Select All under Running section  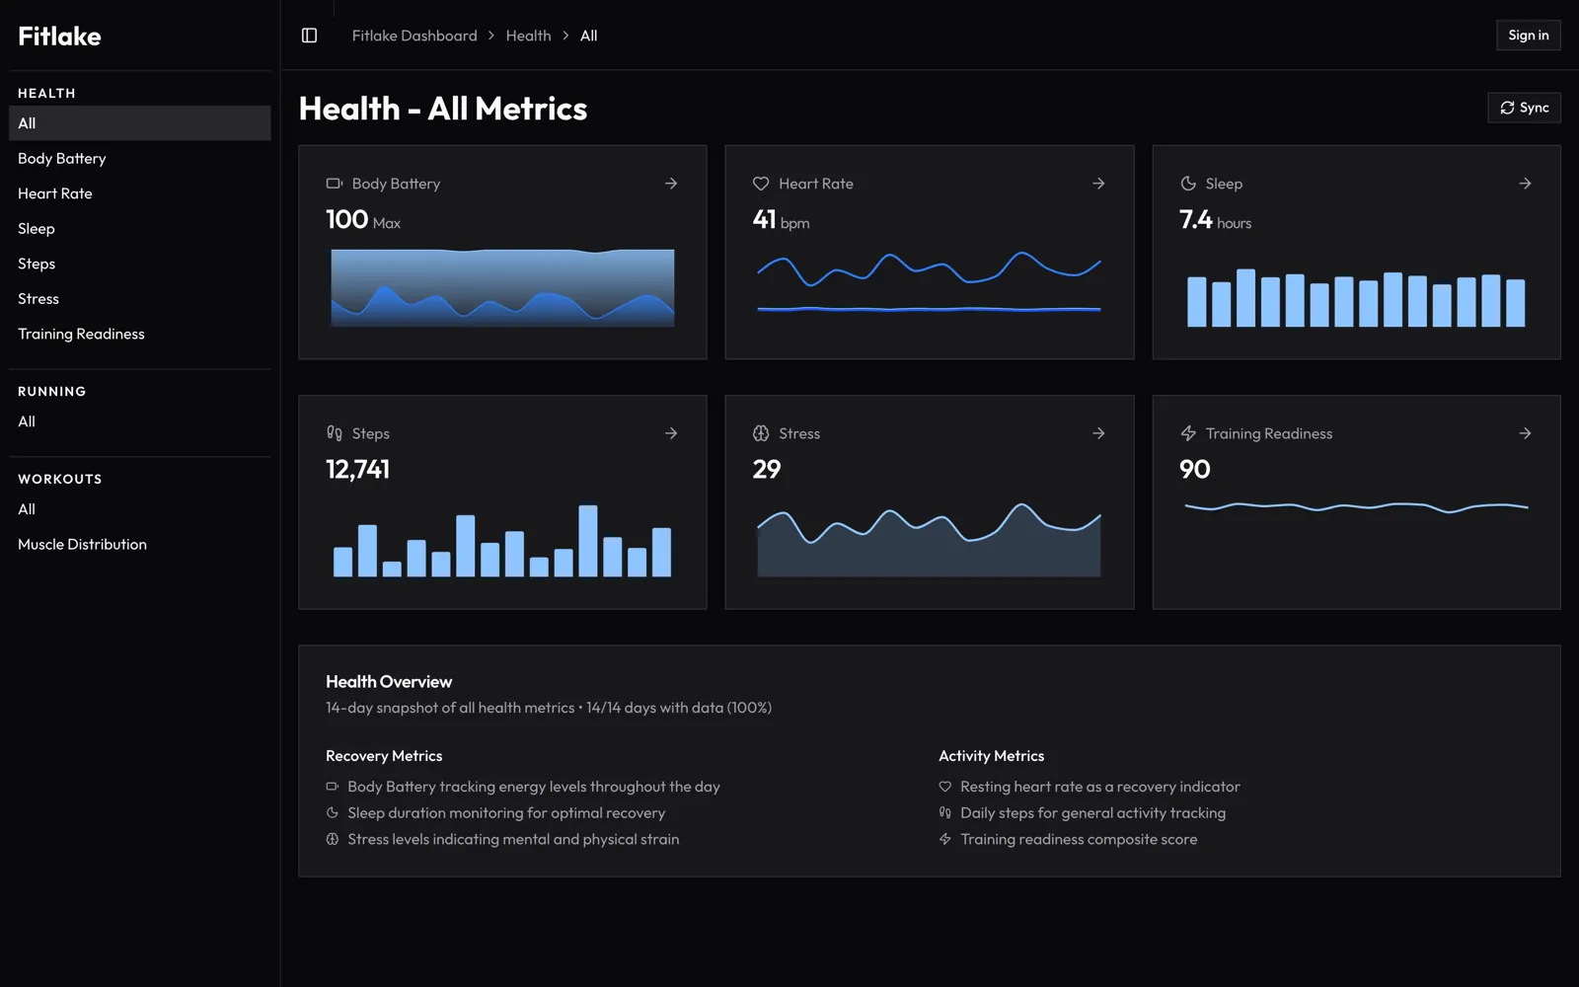point(140,421)
